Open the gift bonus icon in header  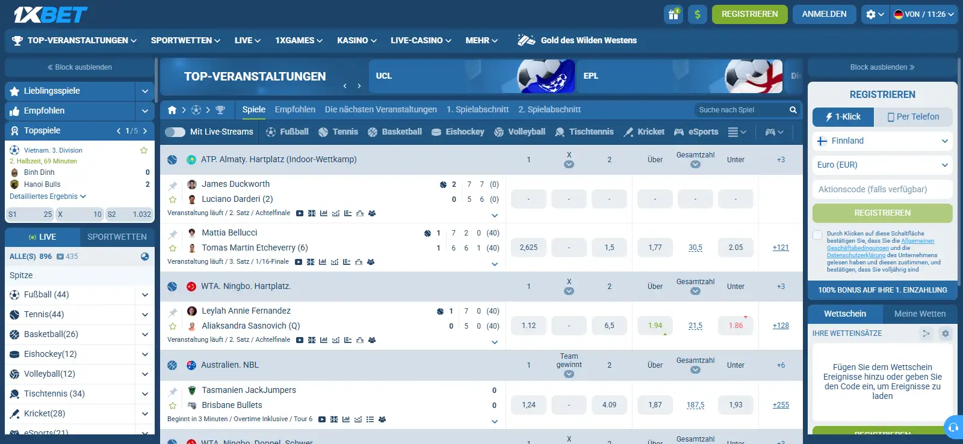(x=673, y=14)
